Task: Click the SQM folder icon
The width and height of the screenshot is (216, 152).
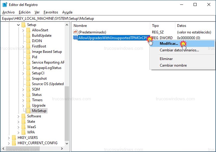Action: [28, 89]
